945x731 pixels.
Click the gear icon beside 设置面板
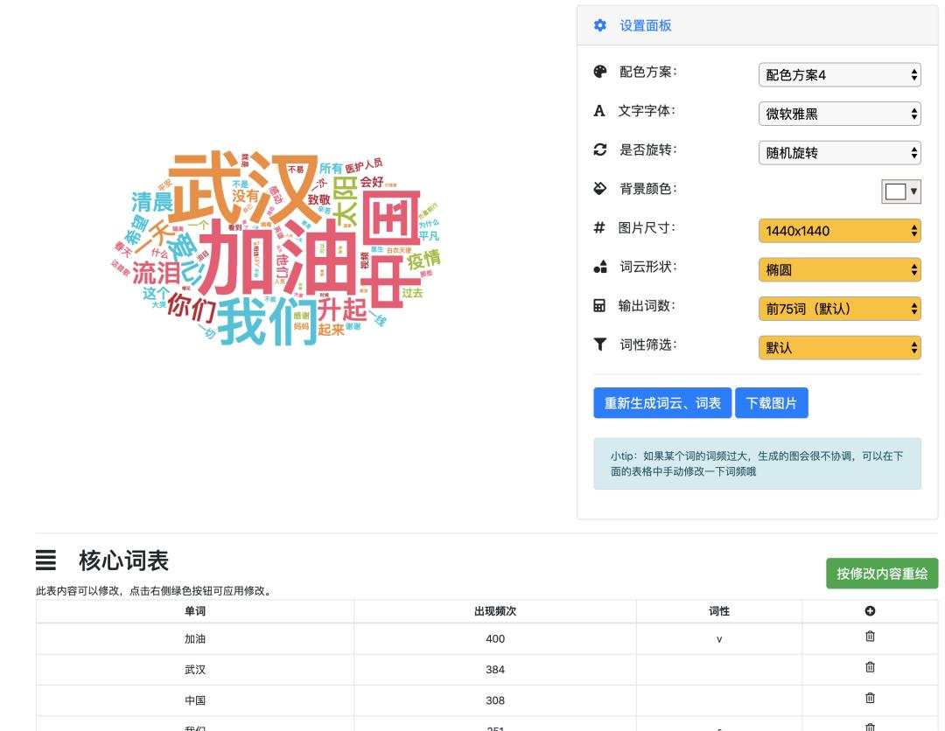click(x=599, y=26)
